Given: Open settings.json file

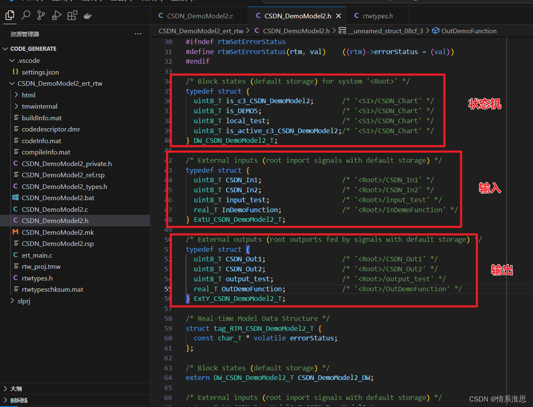Looking at the screenshot, I should coord(75,72).
